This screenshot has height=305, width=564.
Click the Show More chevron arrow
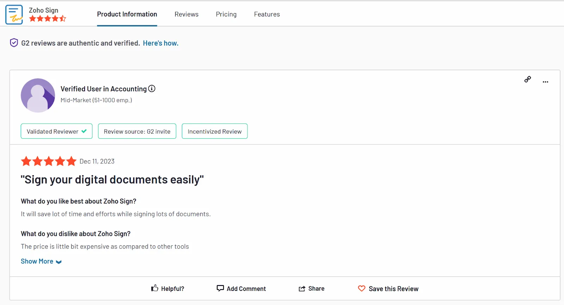(59, 262)
